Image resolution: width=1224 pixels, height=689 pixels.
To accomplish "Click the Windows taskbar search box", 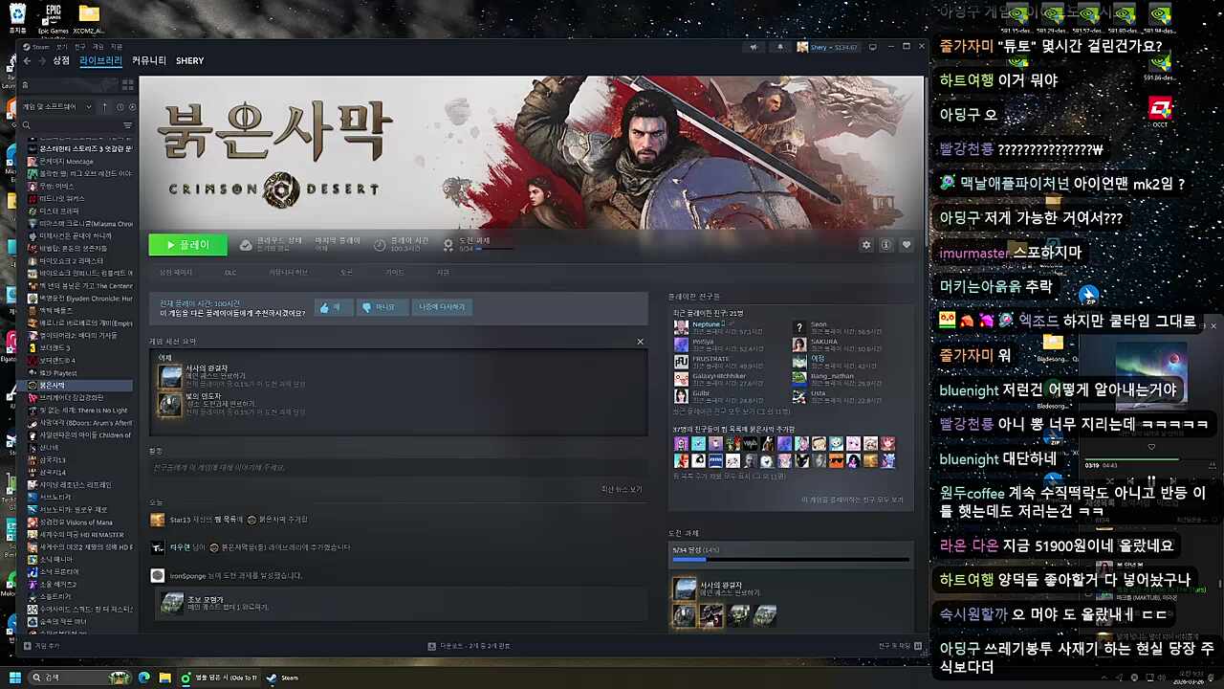I will (x=80, y=678).
